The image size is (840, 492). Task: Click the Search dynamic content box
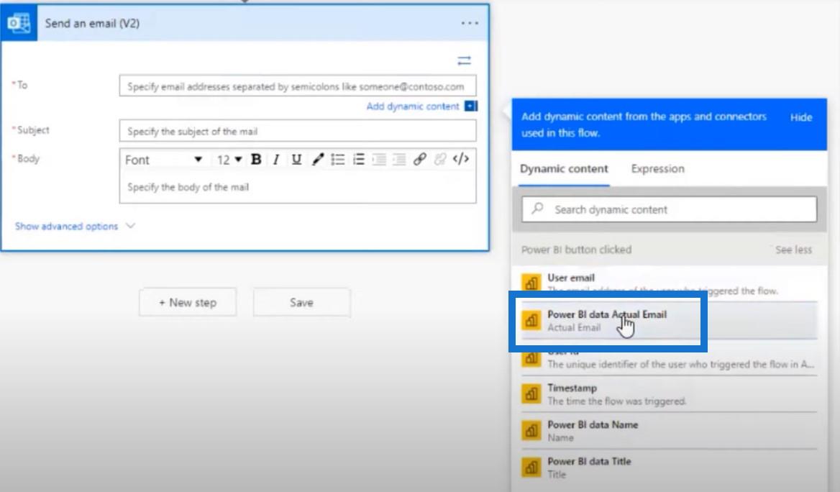coord(669,209)
